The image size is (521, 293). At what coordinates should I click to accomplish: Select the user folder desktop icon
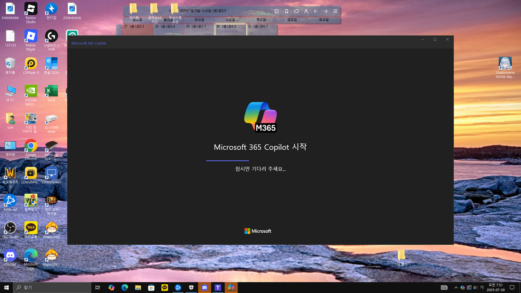(10, 121)
